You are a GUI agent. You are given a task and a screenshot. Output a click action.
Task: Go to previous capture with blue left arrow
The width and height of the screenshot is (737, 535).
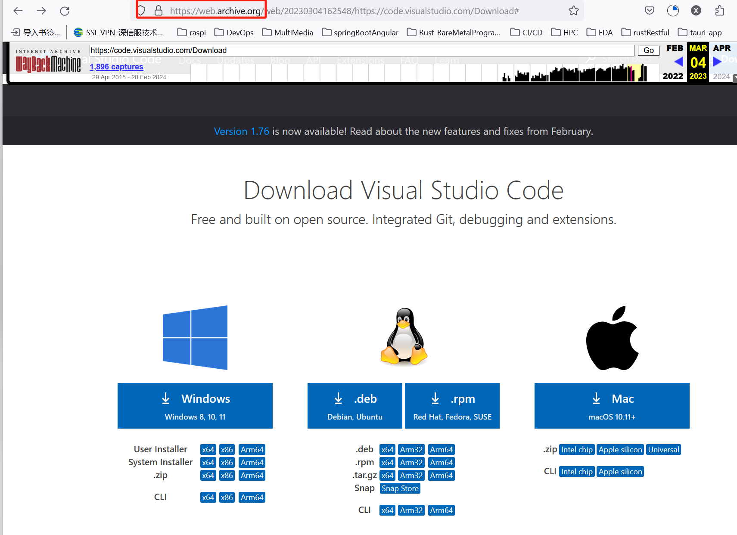click(x=678, y=62)
